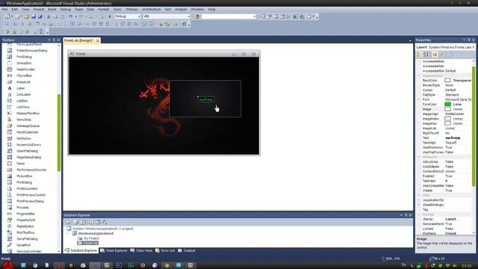
Task: Collapse the Behavior category in Properties
Action: pos(419,157)
